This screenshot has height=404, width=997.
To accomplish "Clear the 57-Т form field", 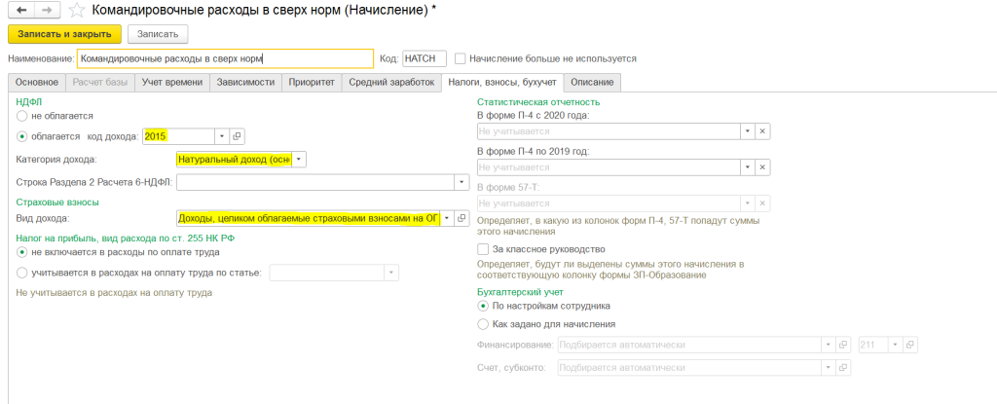I will [x=762, y=203].
